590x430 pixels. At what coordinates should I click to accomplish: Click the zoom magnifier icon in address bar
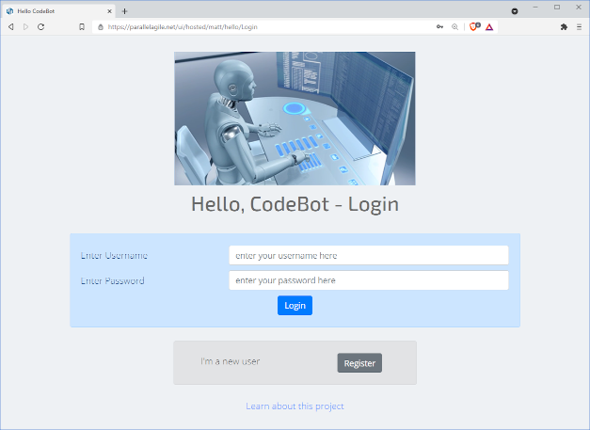[454, 26]
